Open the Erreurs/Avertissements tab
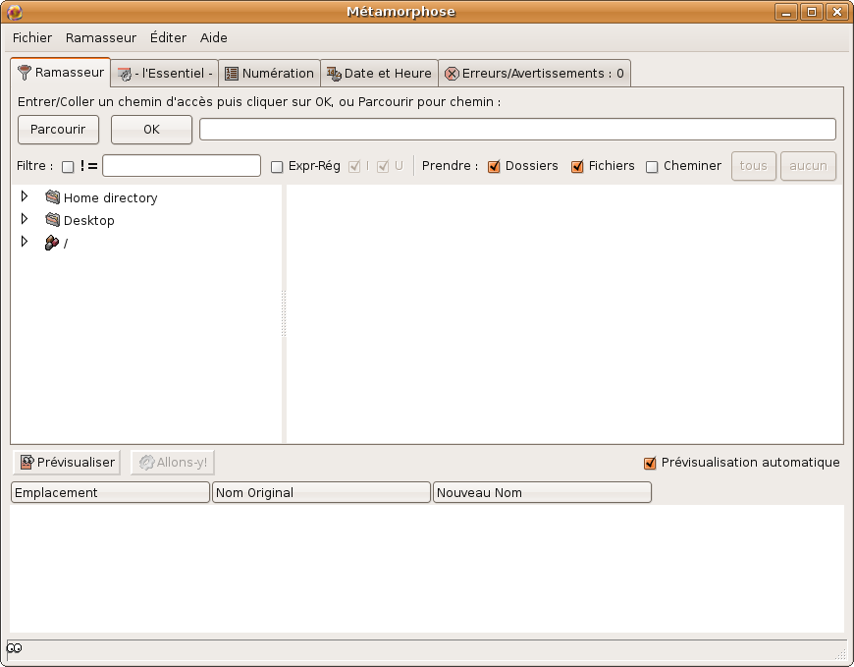This screenshot has height=667, width=854. [x=534, y=73]
